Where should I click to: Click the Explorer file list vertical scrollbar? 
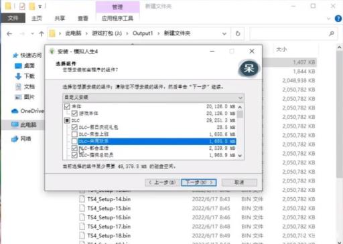(340, 114)
